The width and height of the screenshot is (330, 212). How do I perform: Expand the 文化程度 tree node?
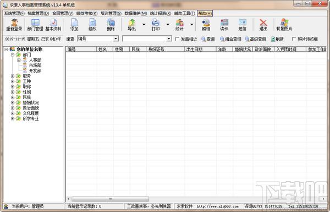[13, 113]
